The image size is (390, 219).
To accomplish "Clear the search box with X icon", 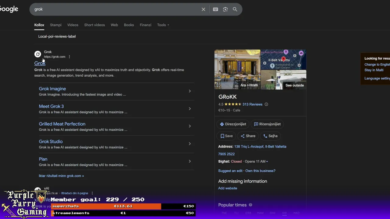I will click(x=204, y=9).
